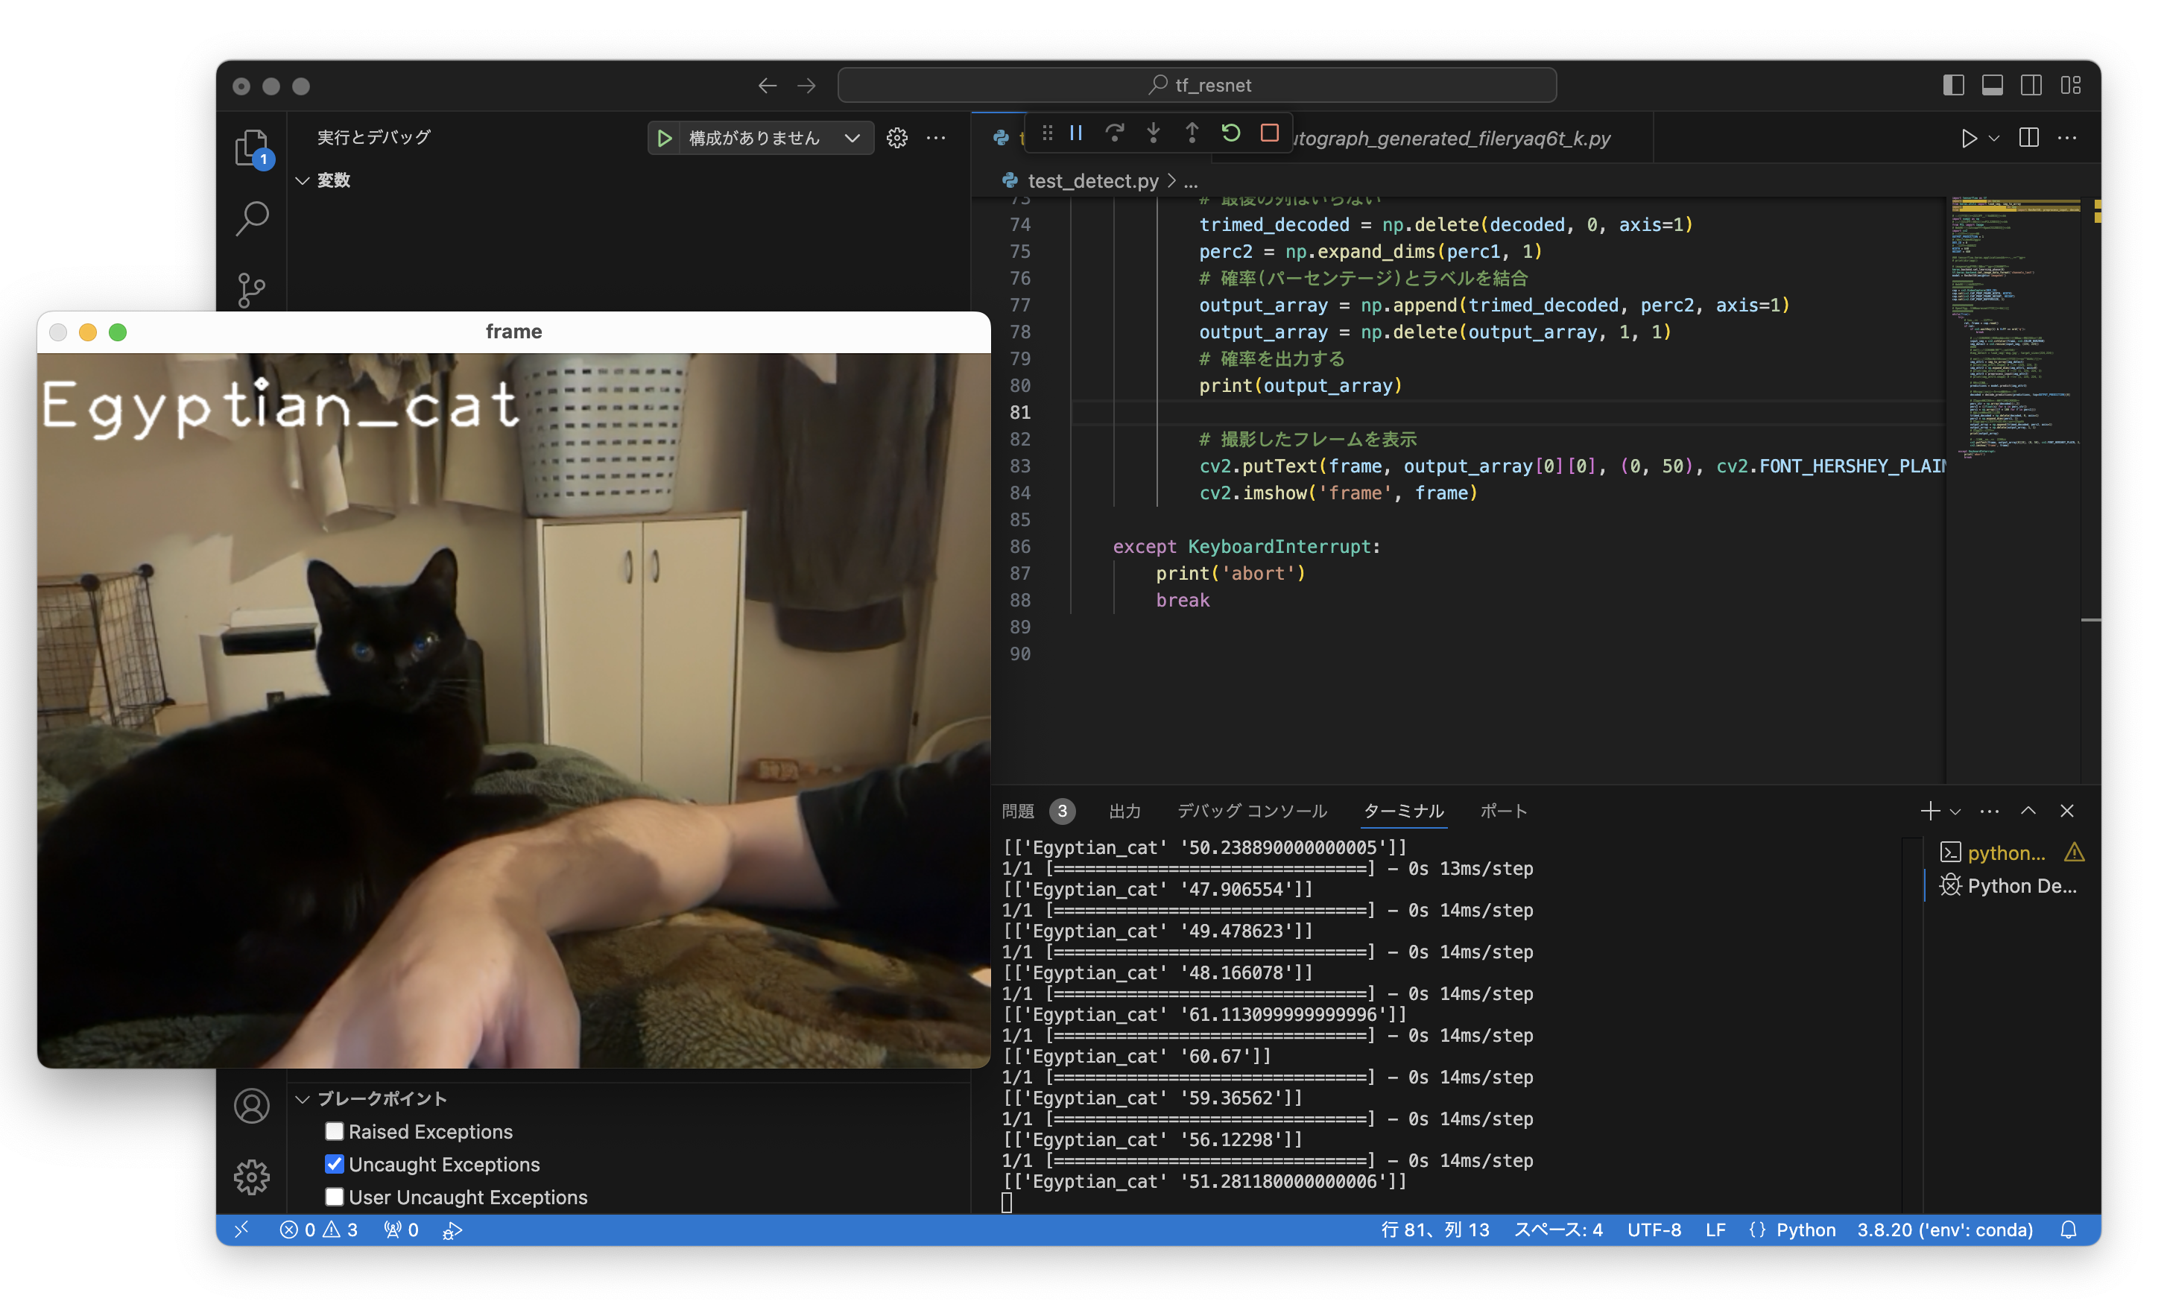Open notifications bell in status bar
This screenshot has height=1313, width=2167.
(x=2069, y=1230)
